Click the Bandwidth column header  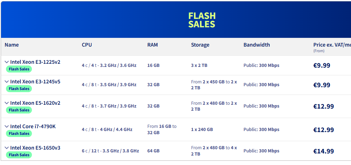tap(257, 45)
